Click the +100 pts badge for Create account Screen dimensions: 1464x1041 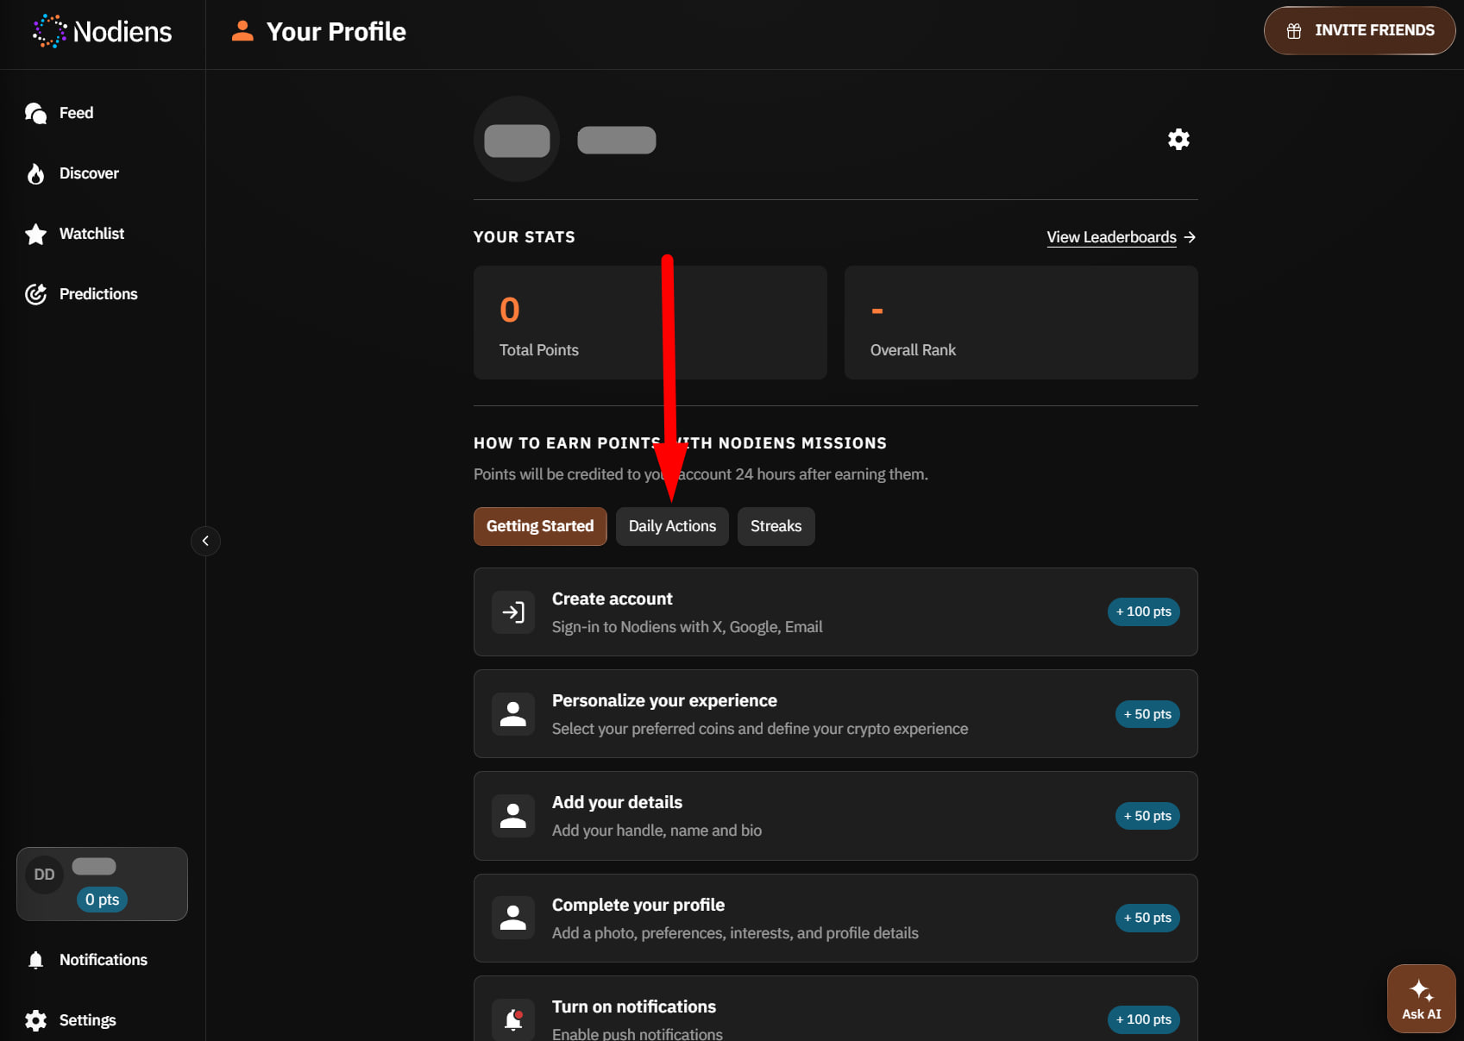(x=1144, y=611)
